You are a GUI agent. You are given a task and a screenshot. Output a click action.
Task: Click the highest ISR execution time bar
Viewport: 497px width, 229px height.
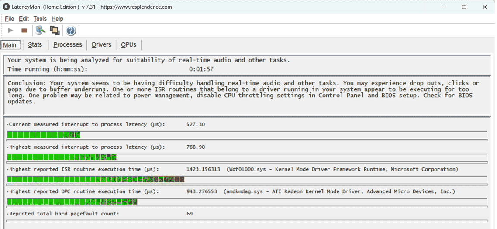pyautogui.click(x=247, y=179)
